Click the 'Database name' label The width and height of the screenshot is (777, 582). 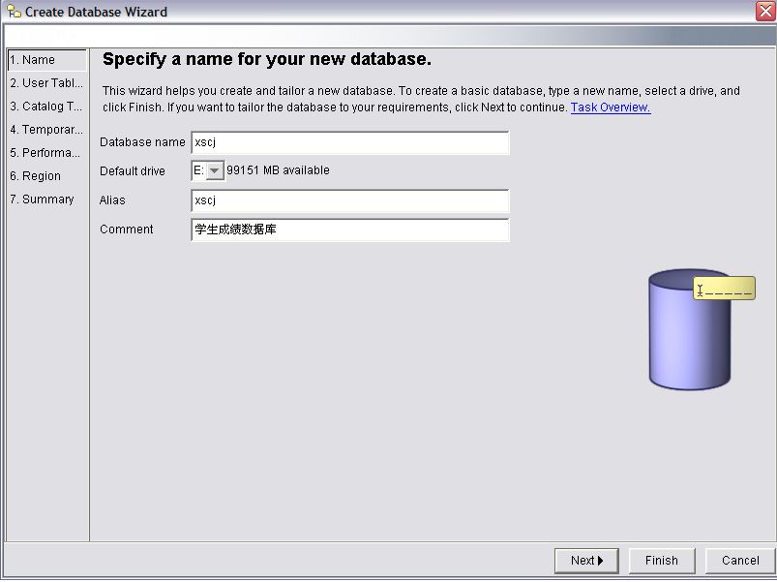142,142
